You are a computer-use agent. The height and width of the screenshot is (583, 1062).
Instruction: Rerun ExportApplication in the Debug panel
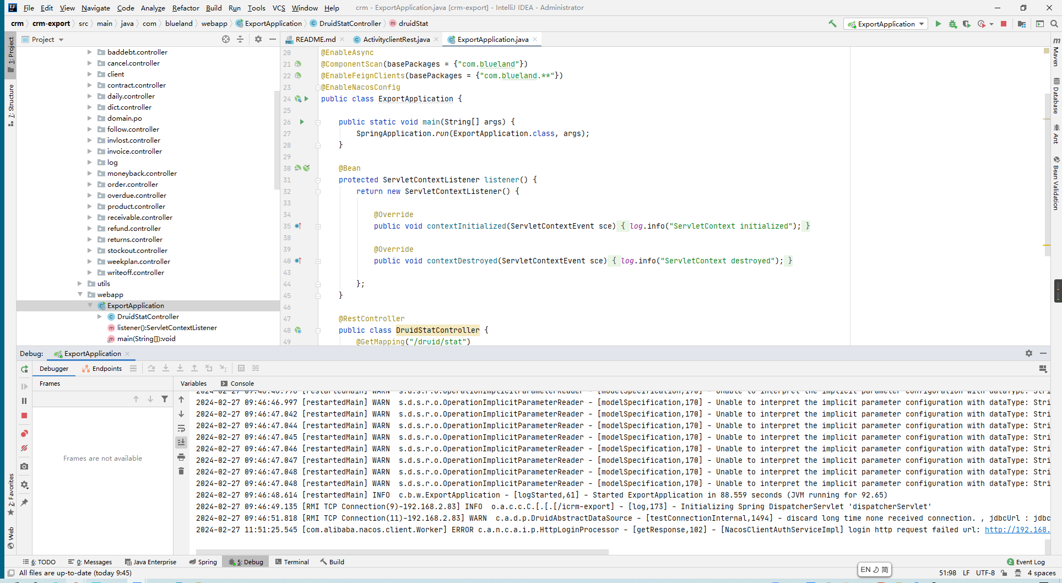pos(24,369)
